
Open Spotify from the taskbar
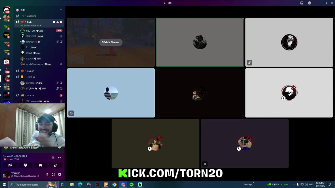click(132, 185)
